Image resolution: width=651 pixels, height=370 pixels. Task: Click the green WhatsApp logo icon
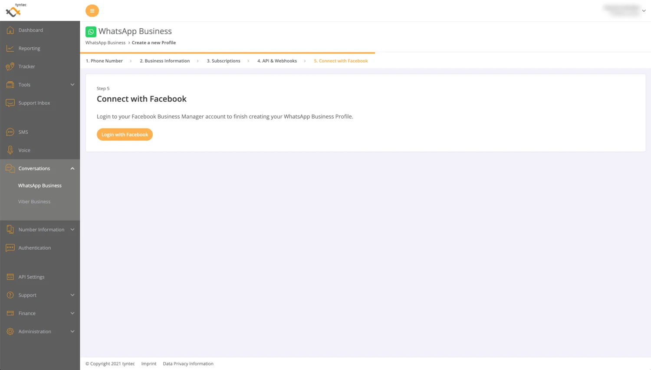(x=91, y=32)
